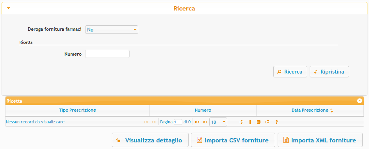Sort by Numero column header
369x149 pixels.
pyautogui.click(x=203, y=110)
